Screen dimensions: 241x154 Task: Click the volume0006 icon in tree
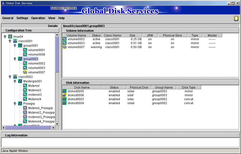[25, 55]
